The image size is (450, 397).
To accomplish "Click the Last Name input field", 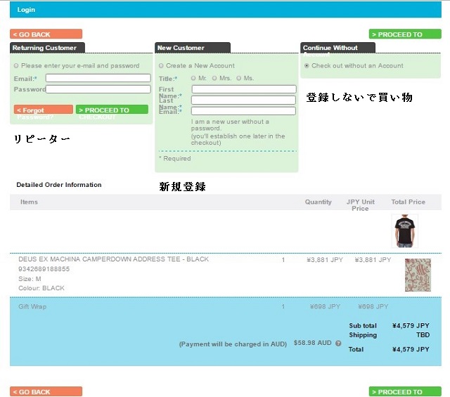I will (x=243, y=100).
